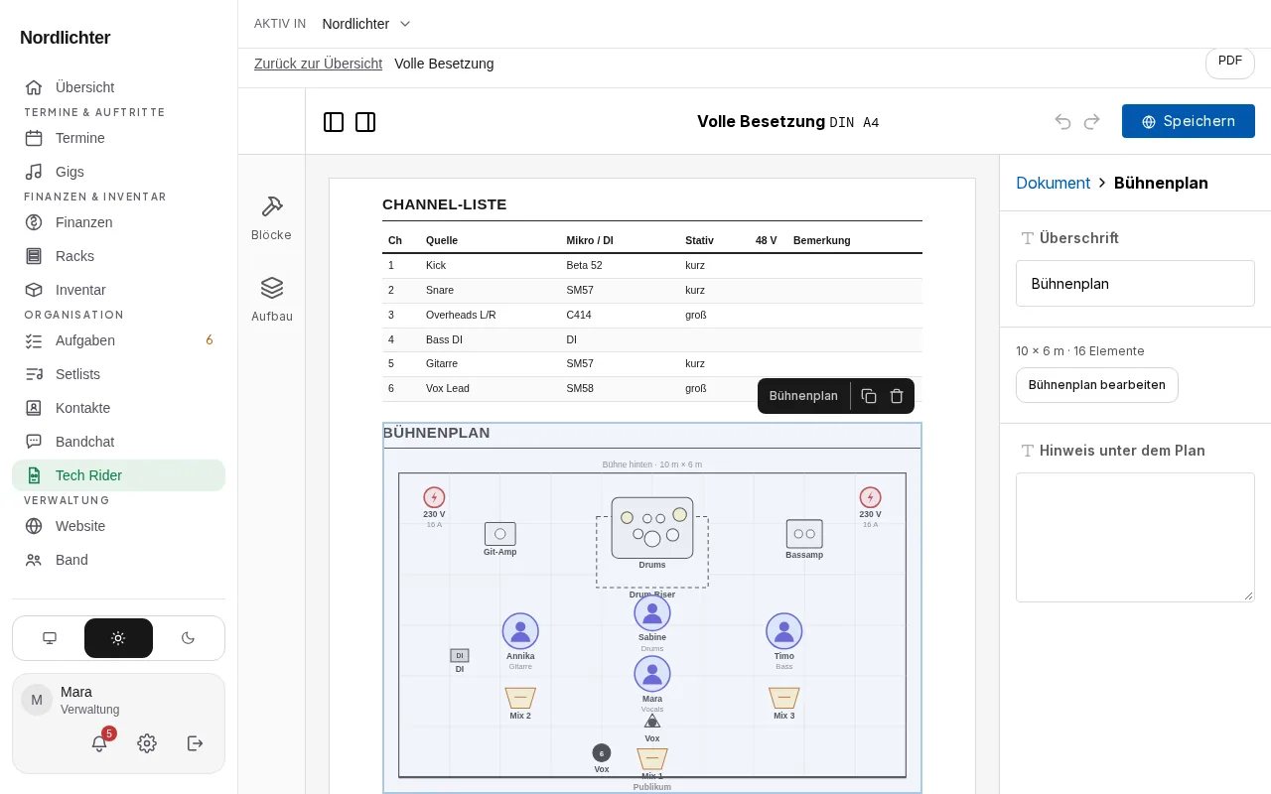Open the Nordlichter band switcher dropdown
The height and width of the screenshot is (794, 1271).
pyautogui.click(x=366, y=24)
